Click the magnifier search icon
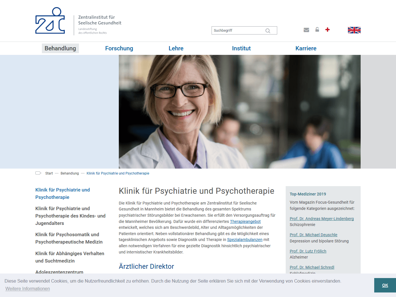 coord(268,31)
